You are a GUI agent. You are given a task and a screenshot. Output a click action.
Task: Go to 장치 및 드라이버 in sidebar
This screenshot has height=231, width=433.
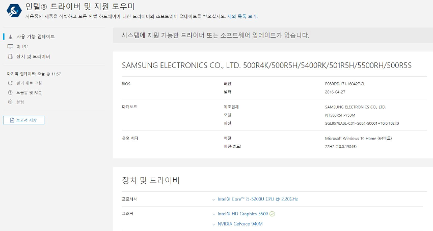point(33,56)
